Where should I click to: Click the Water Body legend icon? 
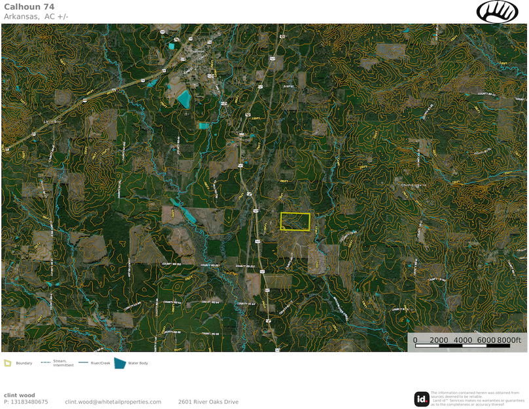pyautogui.click(x=120, y=363)
